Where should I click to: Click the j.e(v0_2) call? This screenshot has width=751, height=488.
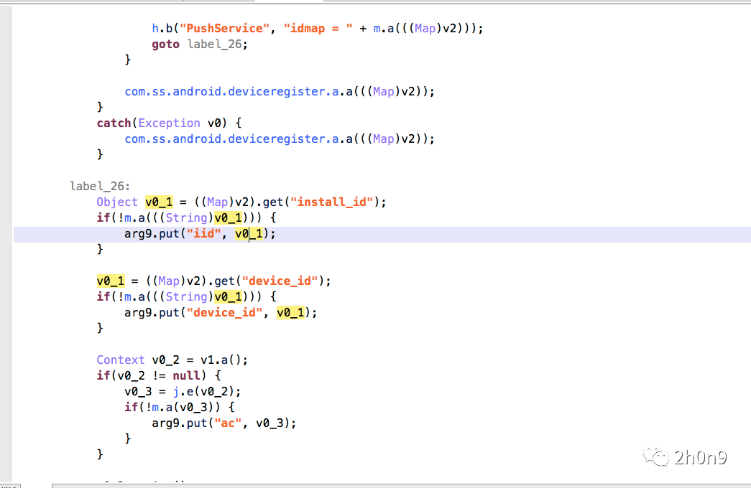203,391
